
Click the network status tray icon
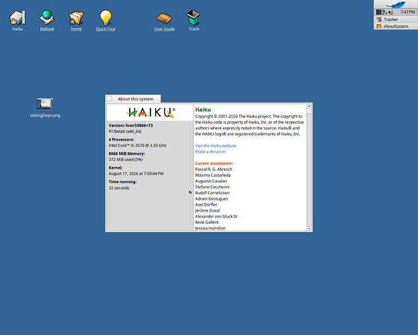[385, 12]
